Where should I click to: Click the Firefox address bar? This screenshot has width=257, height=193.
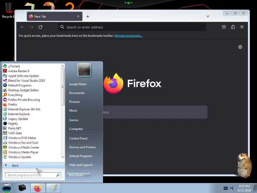click(132, 27)
